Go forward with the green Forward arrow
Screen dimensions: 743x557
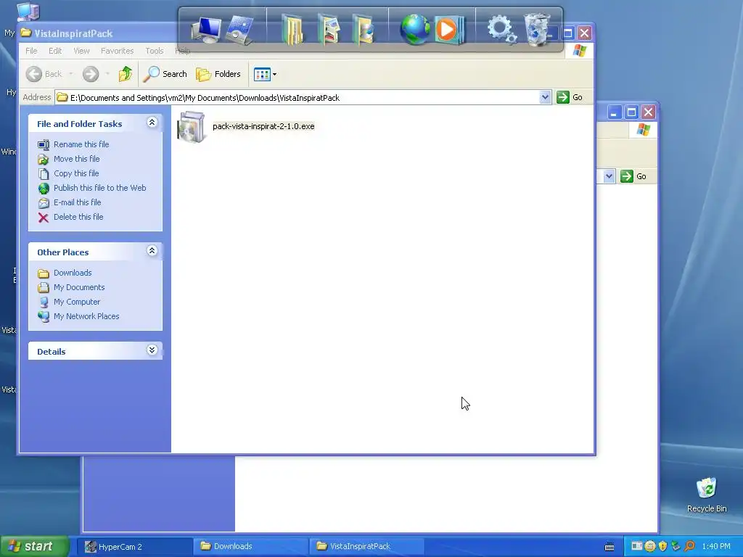coord(91,74)
